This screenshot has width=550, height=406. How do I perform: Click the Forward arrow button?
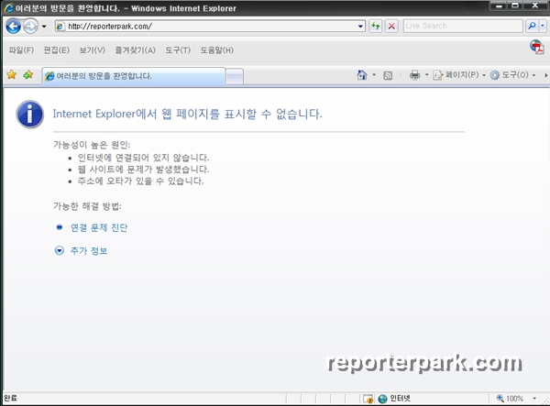click(x=30, y=26)
